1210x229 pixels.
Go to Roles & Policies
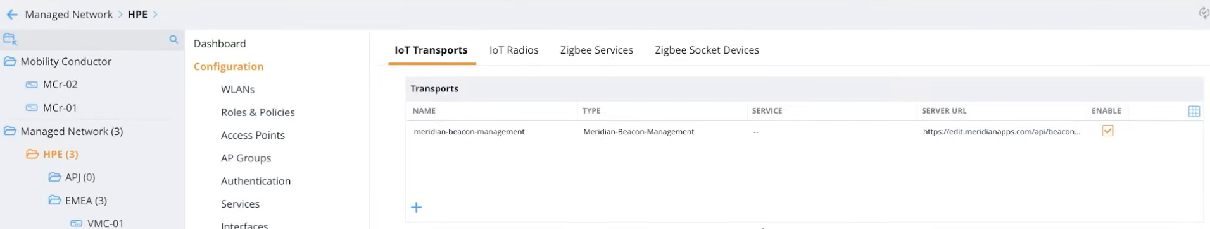coord(258,112)
